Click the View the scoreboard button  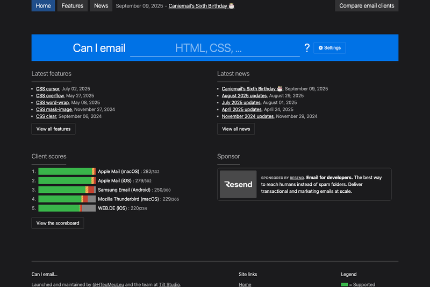(58, 223)
